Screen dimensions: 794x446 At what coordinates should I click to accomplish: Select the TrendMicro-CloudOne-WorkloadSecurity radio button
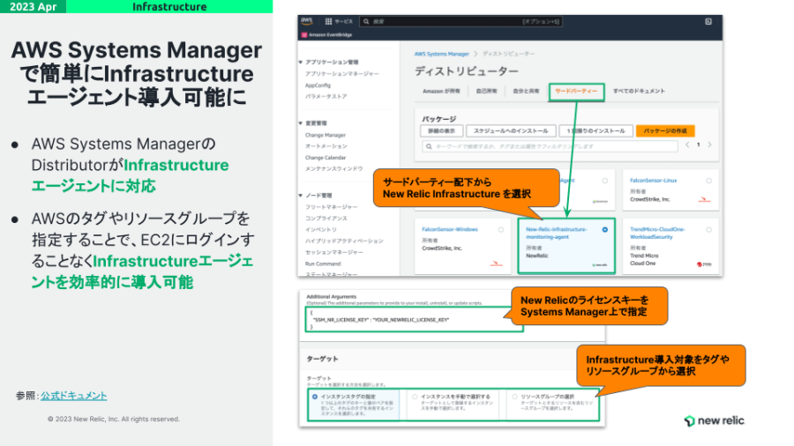pos(708,229)
